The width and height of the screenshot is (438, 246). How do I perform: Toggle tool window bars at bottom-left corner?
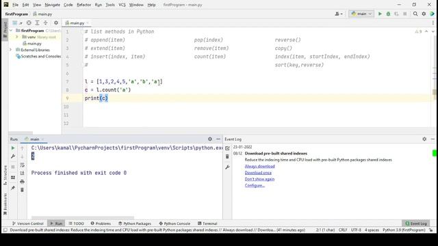(5, 230)
